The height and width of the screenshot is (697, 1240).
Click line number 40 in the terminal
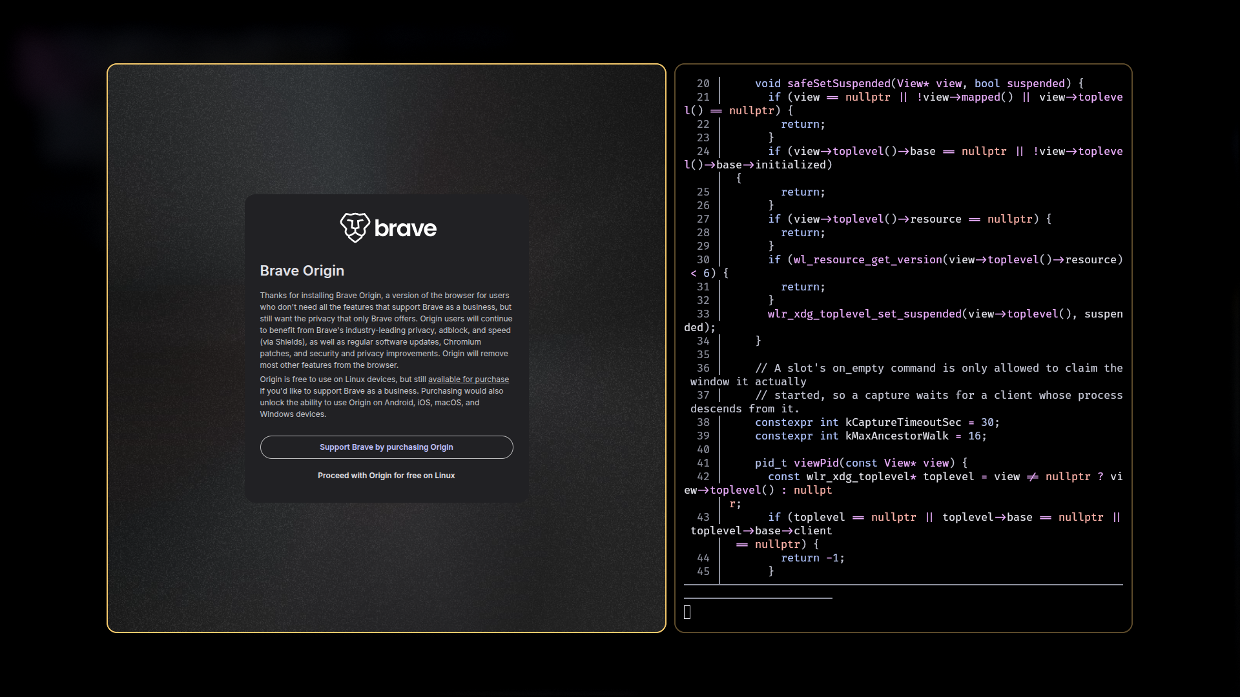pyautogui.click(x=703, y=449)
